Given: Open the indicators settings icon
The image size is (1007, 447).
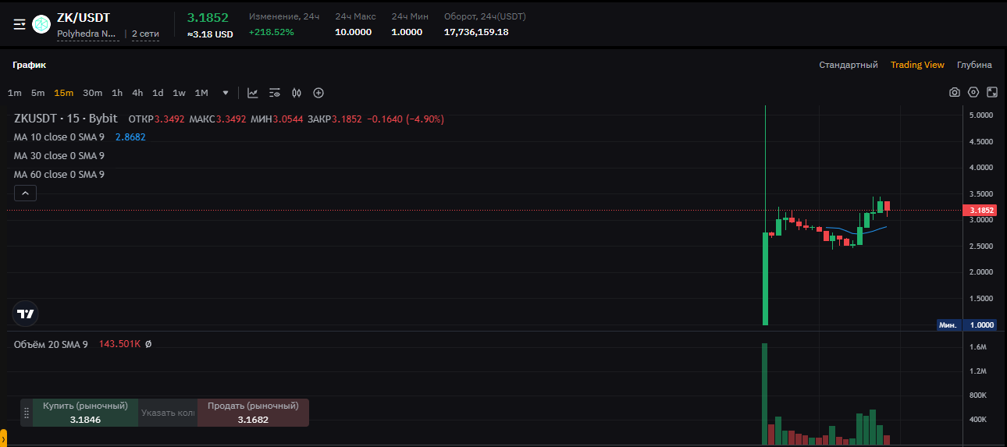Looking at the screenshot, I should (275, 93).
